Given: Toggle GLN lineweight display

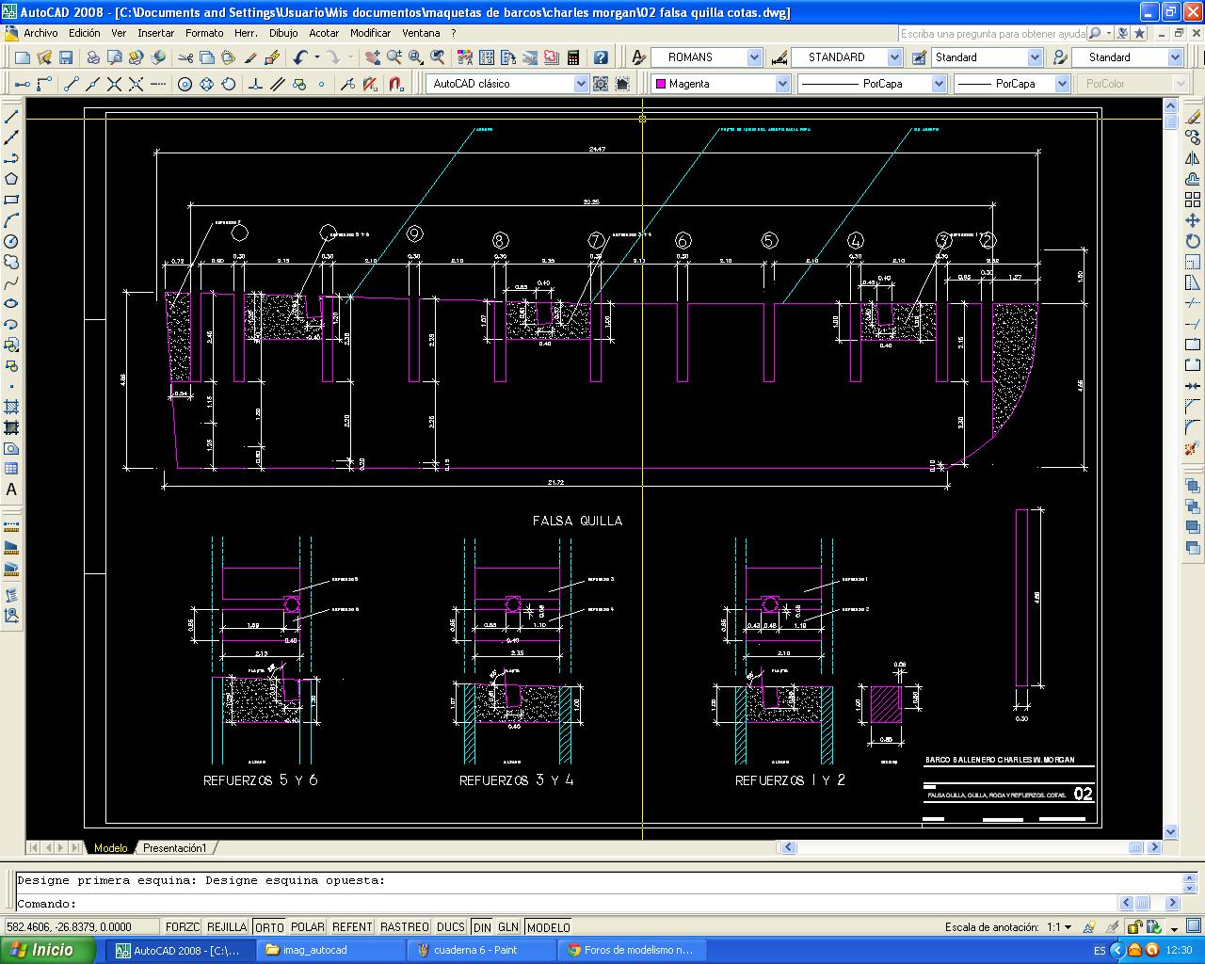Looking at the screenshot, I should coord(508,927).
